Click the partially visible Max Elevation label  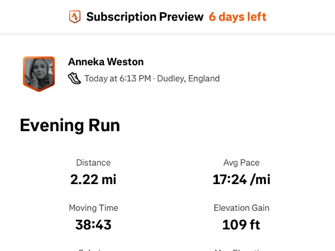[241, 249]
